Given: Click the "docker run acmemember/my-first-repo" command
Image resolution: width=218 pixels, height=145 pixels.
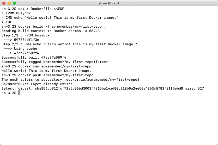Looking at the screenshot, I should click(x=55, y=66).
